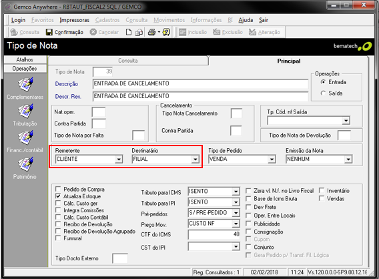The height and width of the screenshot is (279, 379).
Task: Enable Integra Comissões checkbox
Action: click(x=58, y=210)
